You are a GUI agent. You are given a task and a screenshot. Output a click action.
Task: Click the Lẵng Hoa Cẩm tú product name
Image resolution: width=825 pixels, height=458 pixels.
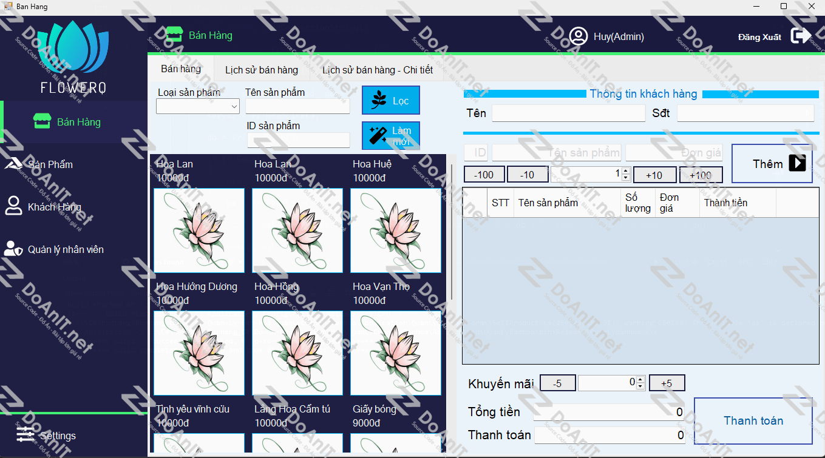point(292,409)
